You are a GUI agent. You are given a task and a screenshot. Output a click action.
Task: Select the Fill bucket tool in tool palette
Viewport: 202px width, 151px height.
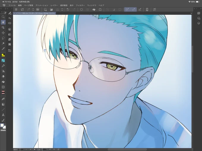3,82
